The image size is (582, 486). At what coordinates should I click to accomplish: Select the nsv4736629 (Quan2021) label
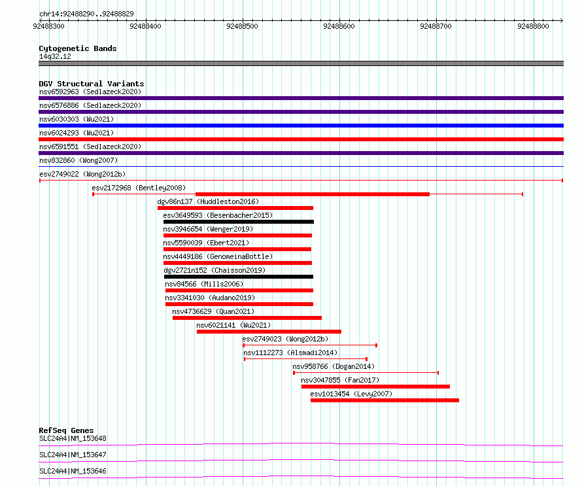point(213,311)
